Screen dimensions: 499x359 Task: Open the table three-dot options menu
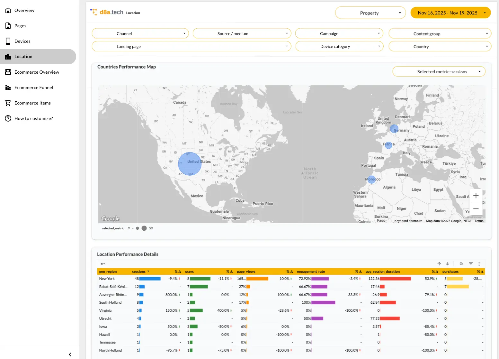point(479,264)
